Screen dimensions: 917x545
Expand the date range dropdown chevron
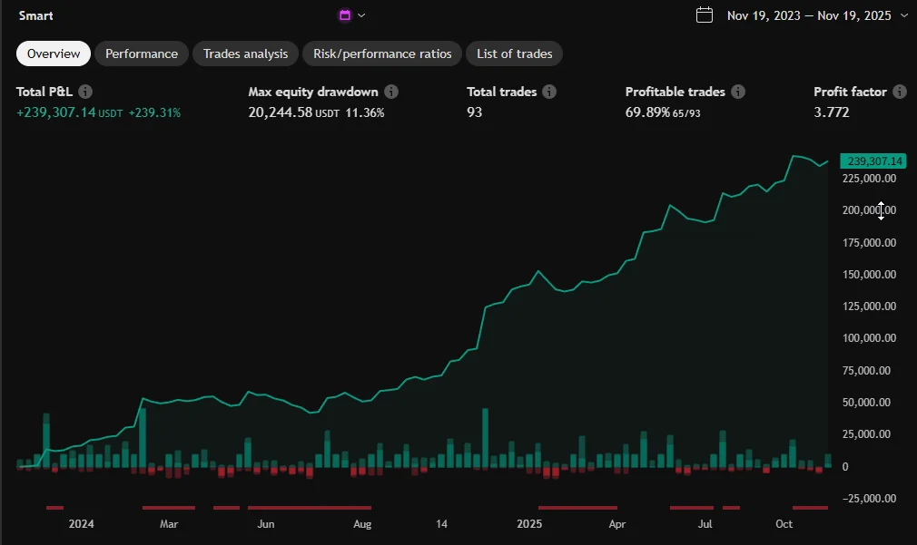coord(903,15)
